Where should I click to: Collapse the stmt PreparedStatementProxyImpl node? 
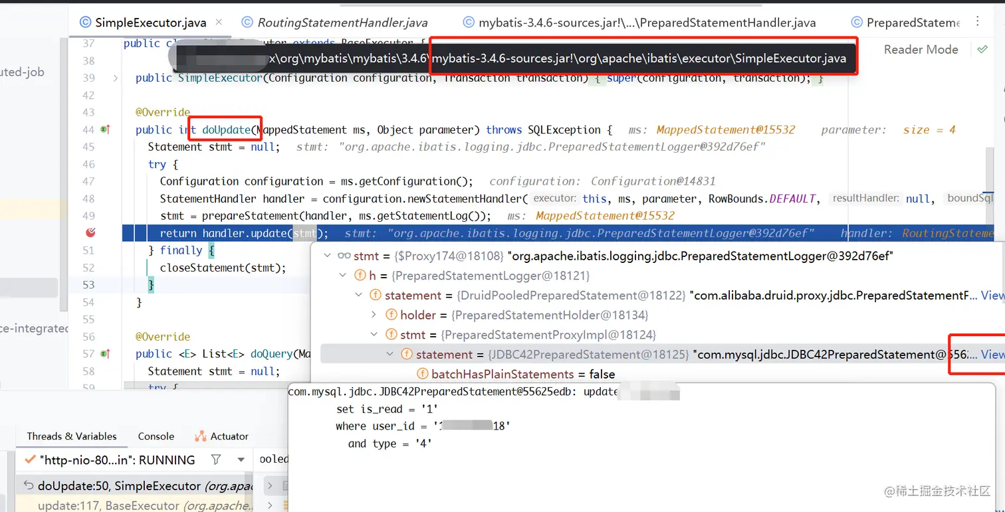click(x=374, y=334)
